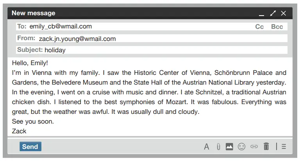300x161 pixels.
Task: Click the 'New message' title bar
Action: pos(117,13)
